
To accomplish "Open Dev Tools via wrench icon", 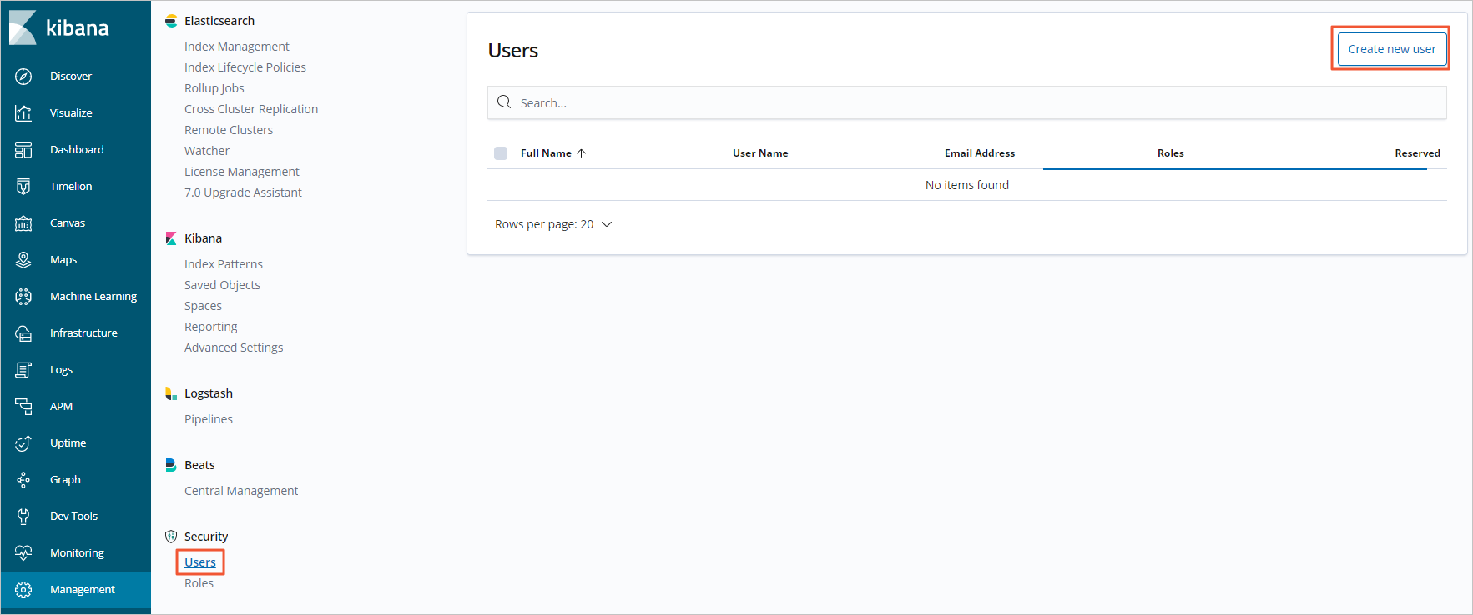I will pos(23,517).
